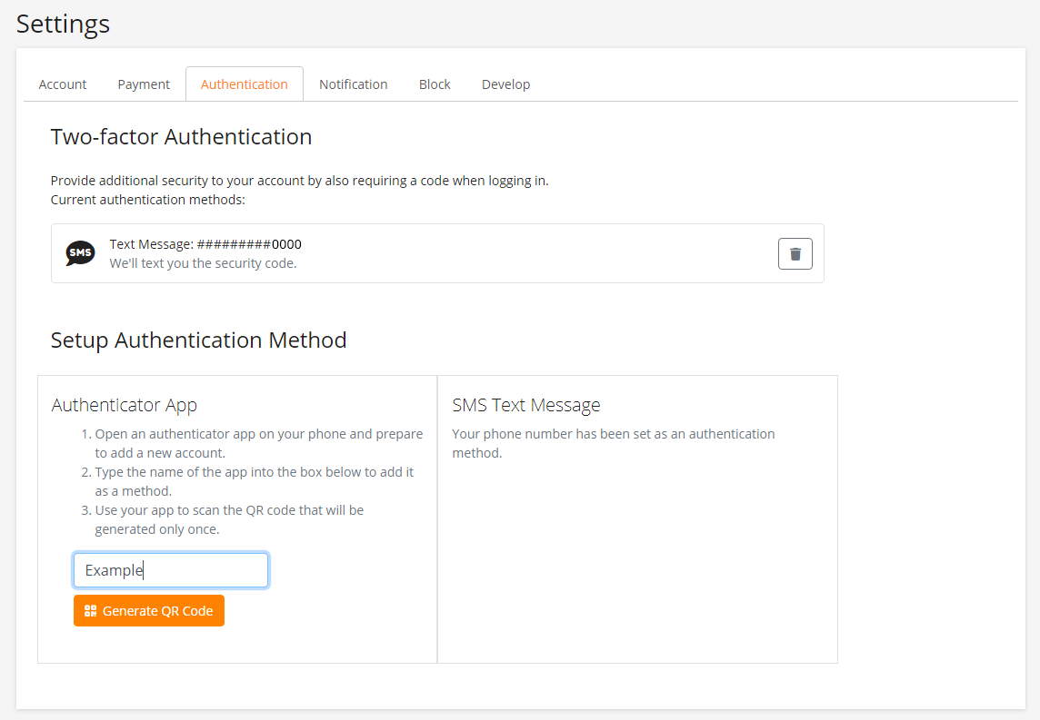Click the Text Message #########0000 label
The height and width of the screenshot is (720, 1040).
tap(205, 244)
